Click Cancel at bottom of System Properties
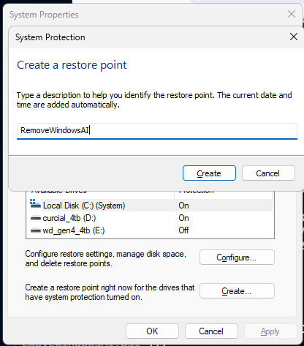The height and width of the screenshot is (346, 304). click(x=211, y=331)
